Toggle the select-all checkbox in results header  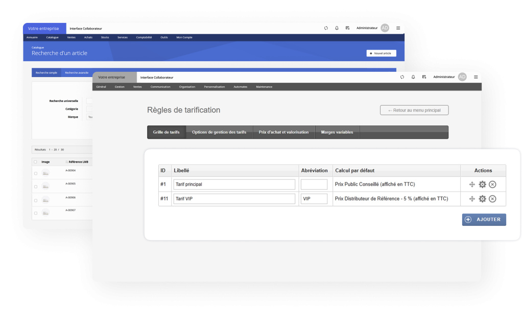pyautogui.click(x=35, y=162)
